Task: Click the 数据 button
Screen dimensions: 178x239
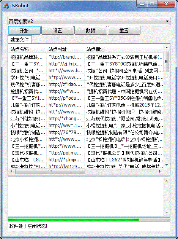Action: pos(91,30)
